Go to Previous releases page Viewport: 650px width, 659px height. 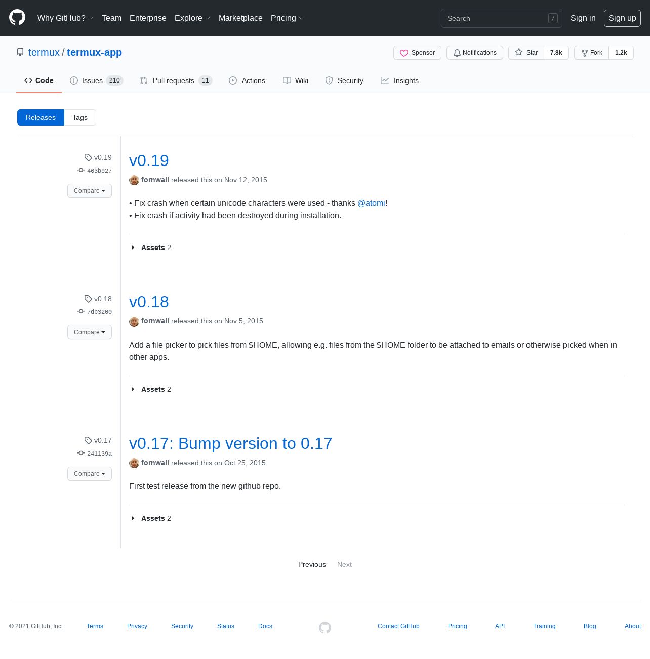312,564
